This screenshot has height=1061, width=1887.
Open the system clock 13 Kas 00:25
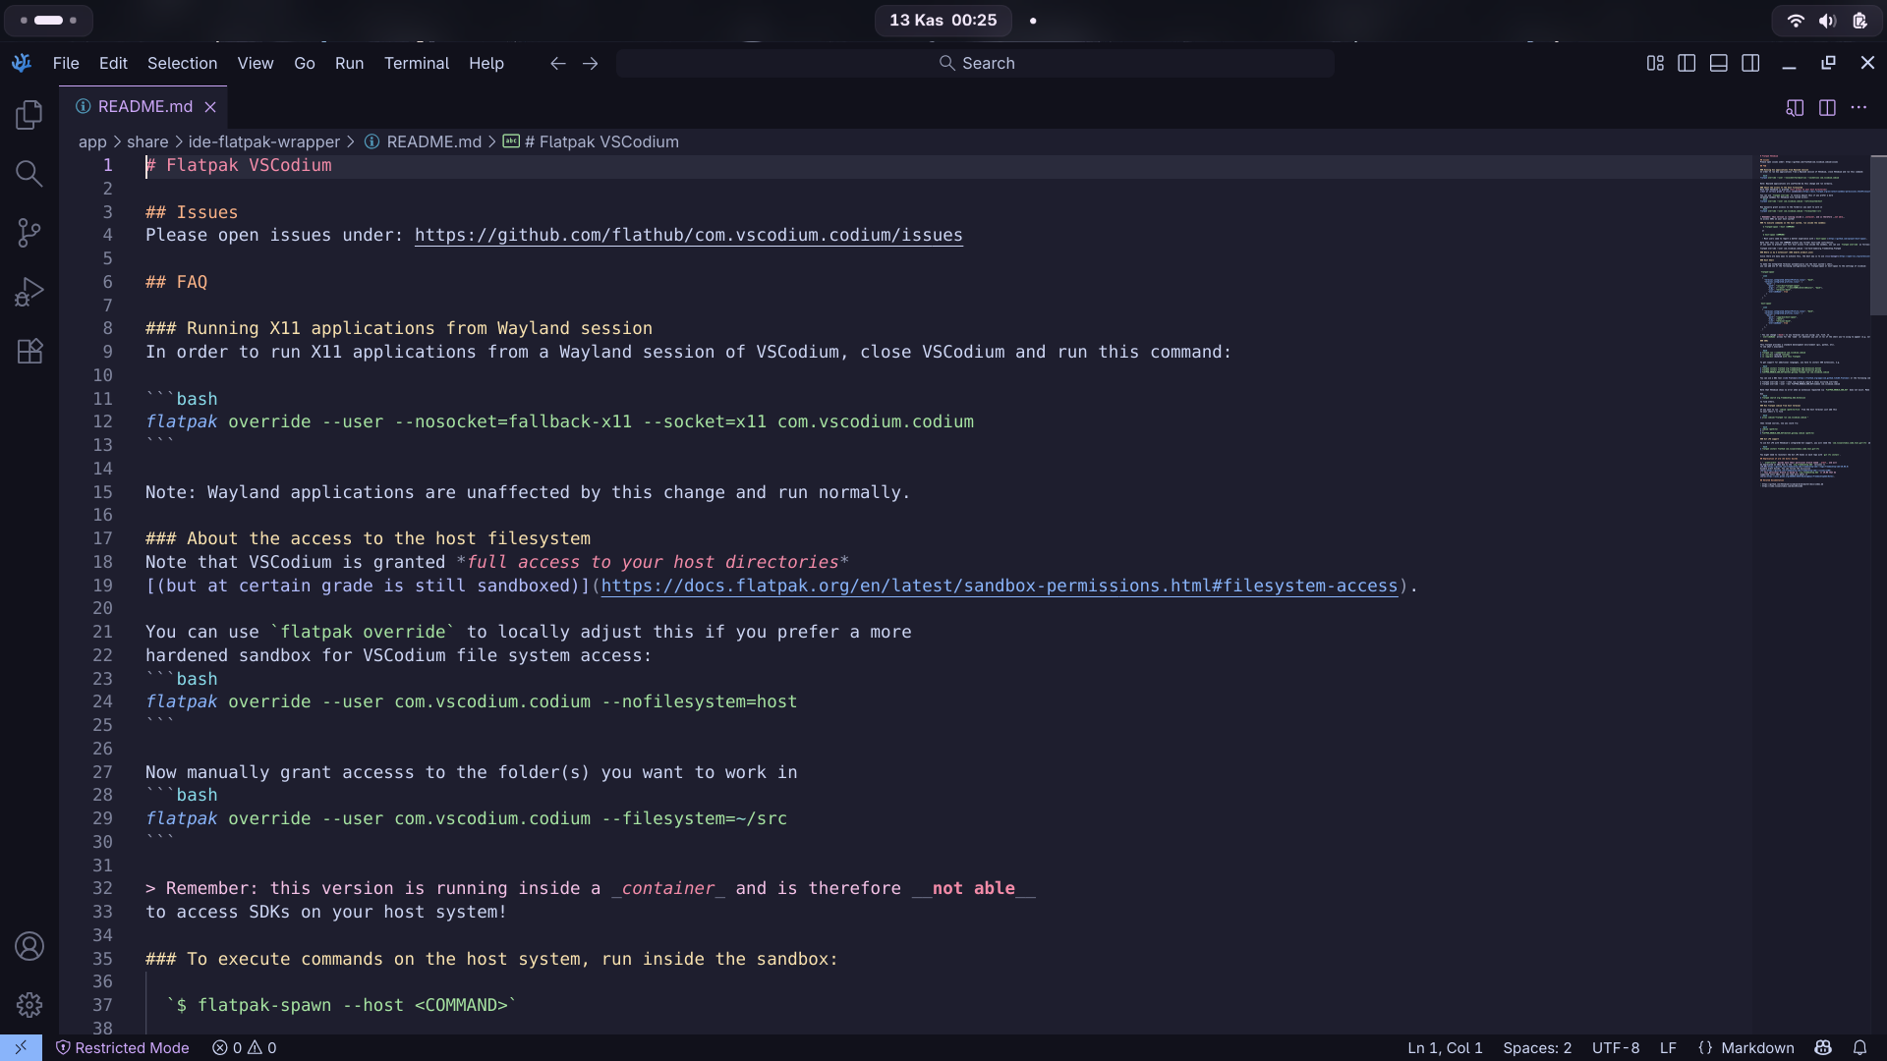tap(943, 20)
